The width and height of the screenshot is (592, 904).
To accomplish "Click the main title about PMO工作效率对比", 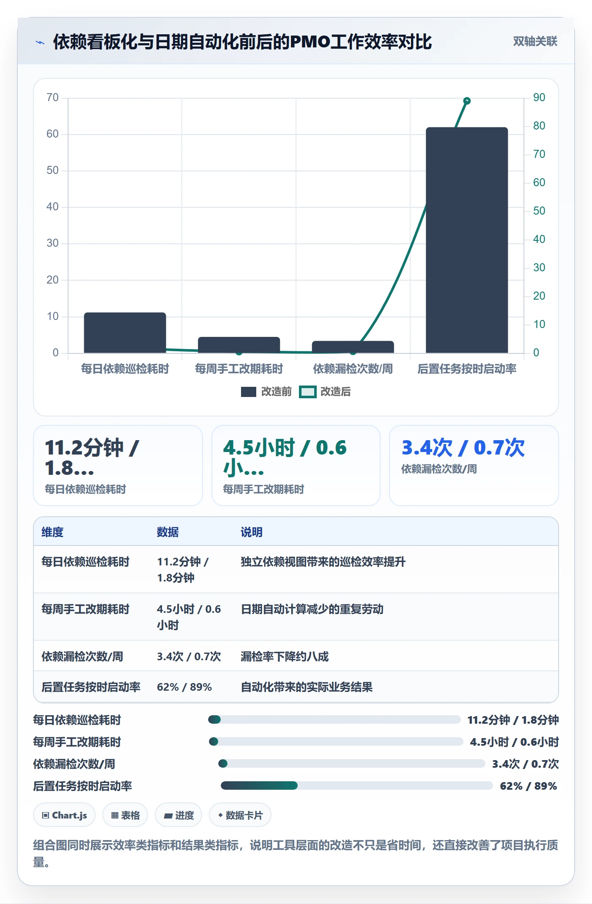I will 242,42.
